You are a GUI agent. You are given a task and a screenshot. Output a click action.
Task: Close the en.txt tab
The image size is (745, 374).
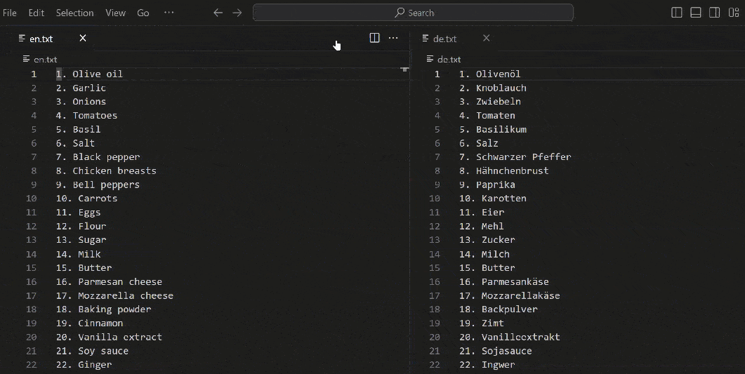click(x=83, y=38)
